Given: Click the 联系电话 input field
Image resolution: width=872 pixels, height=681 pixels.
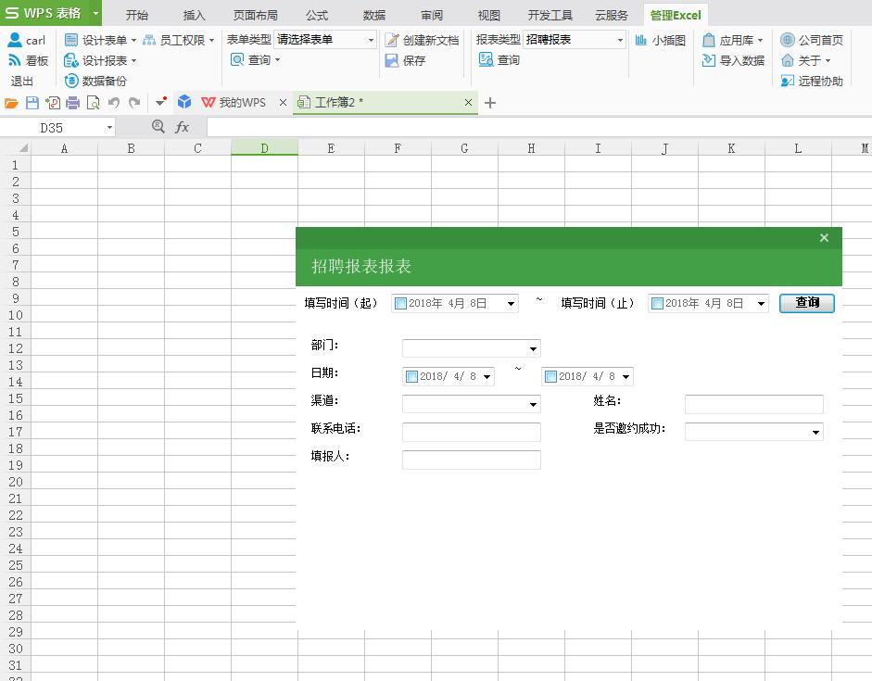Looking at the screenshot, I should (471, 432).
